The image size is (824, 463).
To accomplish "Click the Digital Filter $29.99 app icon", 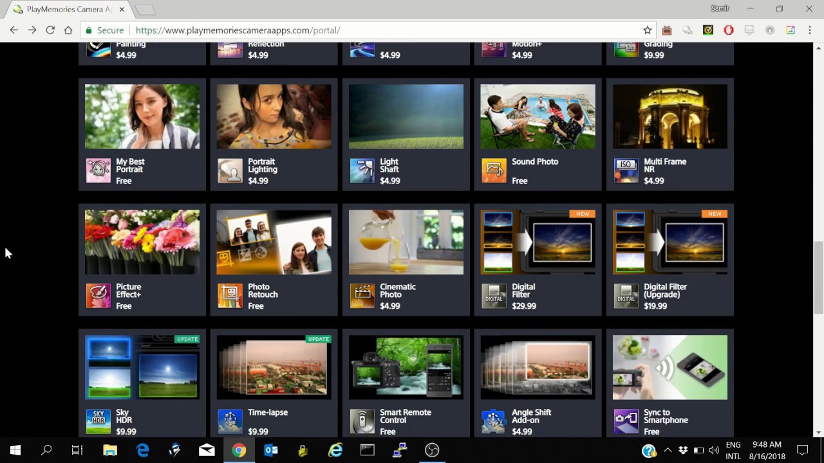I will tap(494, 296).
